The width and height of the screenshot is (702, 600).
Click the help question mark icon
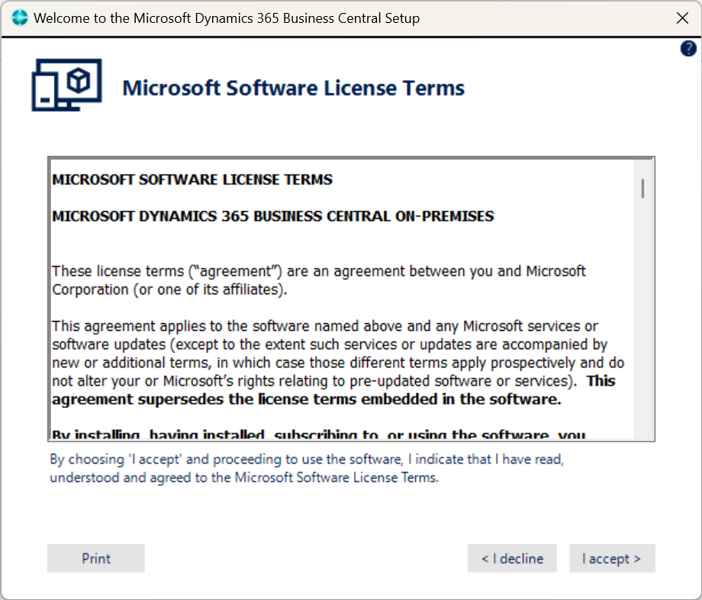point(688,49)
